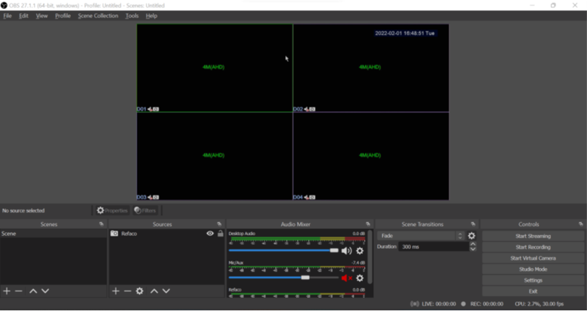Enable Studio Mode
This screenshot has width=587, height=311.
(x=533, y=269)
